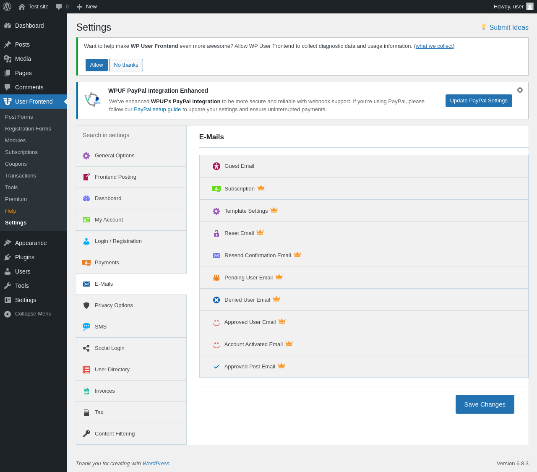Image resolution: width=537 pixels, height=472 pixels.
Task: Expand the Pending User Email section
Action: coord(364,277)
